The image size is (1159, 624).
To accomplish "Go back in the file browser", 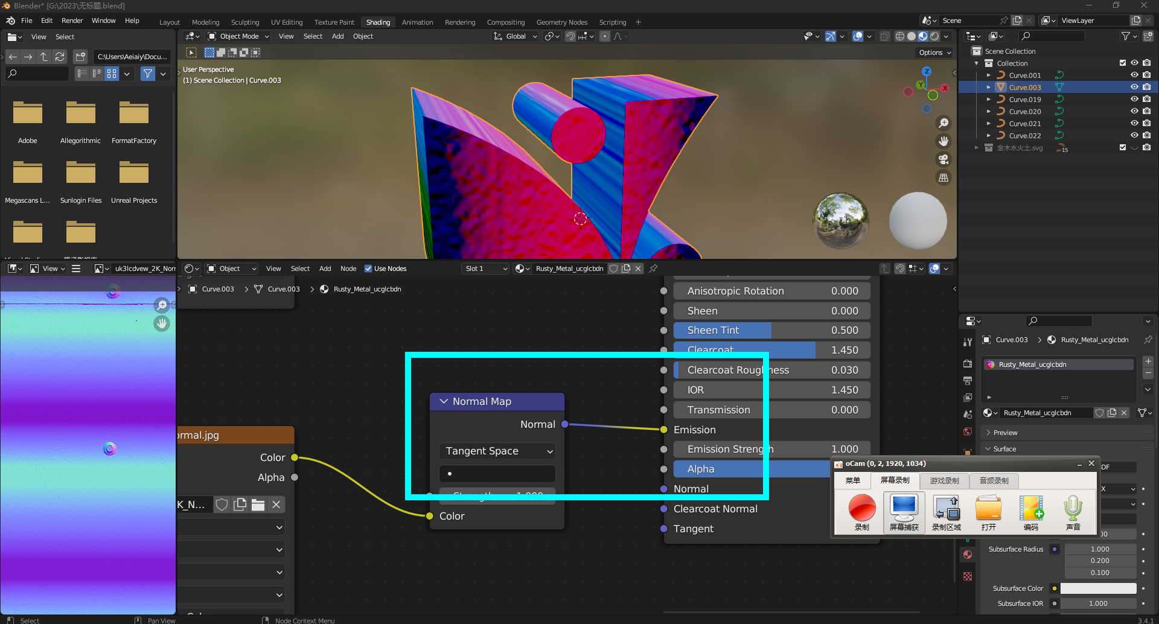I will (13, 57).
